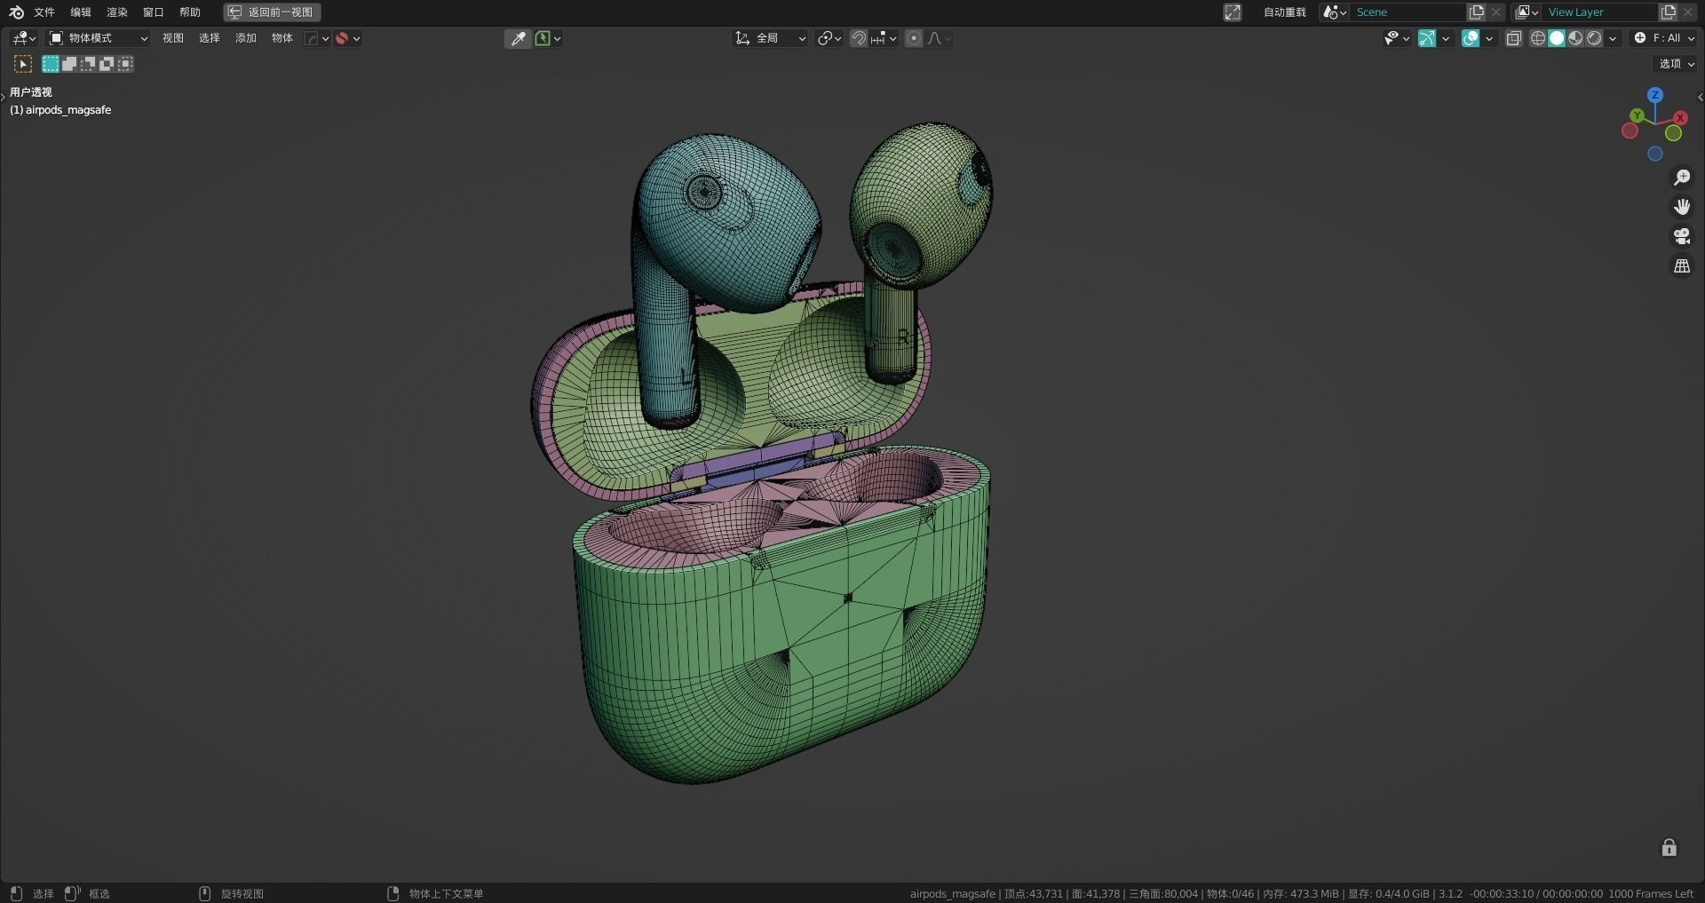
Task: Pan the view using hand icon
Action: click(1681, 206)
